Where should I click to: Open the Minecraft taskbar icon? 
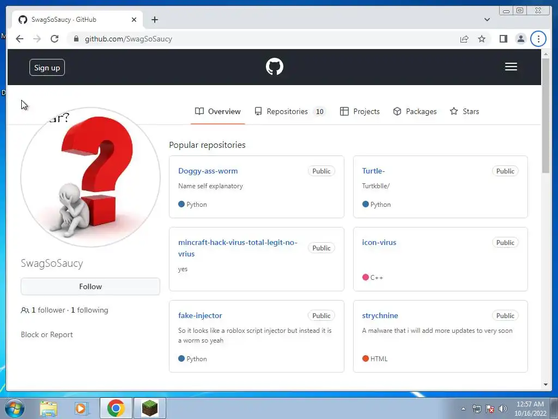point(150,408)
